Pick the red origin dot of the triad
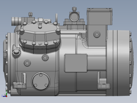The height and width of the screenshot is (103, 137). coord(7,96)
